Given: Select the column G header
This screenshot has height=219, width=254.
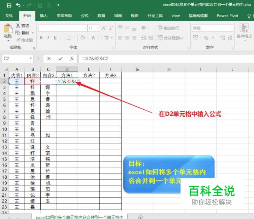Looking at the screenshot, I should click(137, 69).
